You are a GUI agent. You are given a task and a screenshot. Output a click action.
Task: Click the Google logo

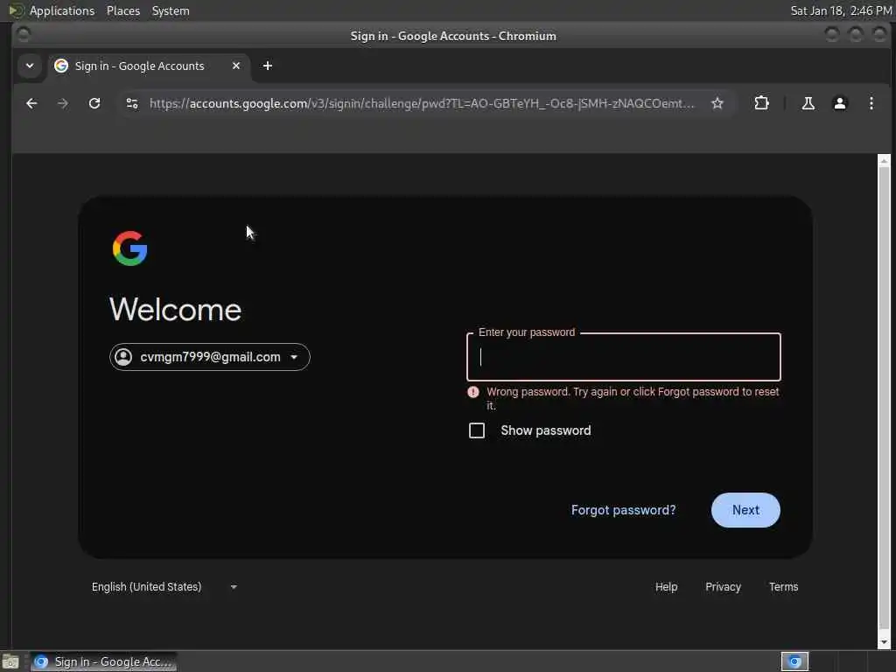(x=129, y=248)
